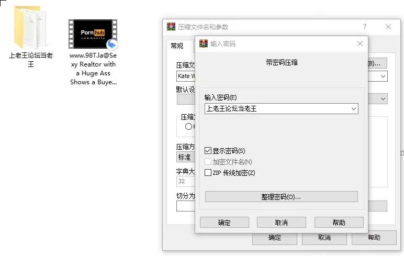
Task: Click the 切分为 volume size field
Action: (x=186, y=206)
